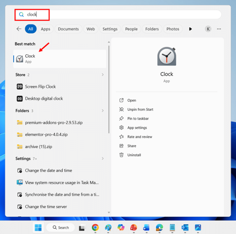Image resolution: width=236 pixels, height=234 pixels.
Task: Click the scrollbar up arrow in results
Action: click(109, 42)
